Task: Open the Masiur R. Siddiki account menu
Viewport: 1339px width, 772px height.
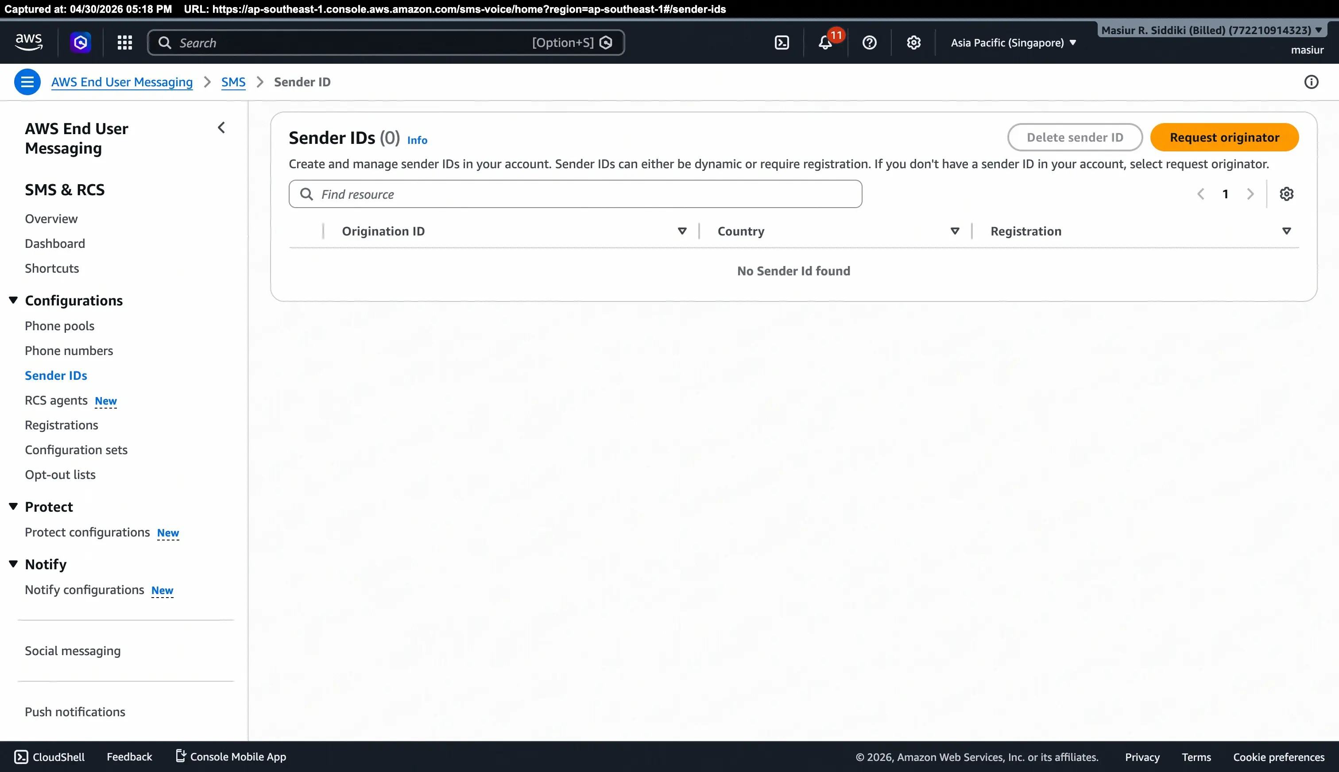Action: (1212, 30)
